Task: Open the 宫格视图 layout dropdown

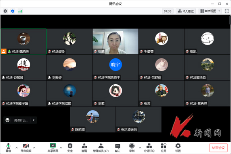Action: pos(210,11)
